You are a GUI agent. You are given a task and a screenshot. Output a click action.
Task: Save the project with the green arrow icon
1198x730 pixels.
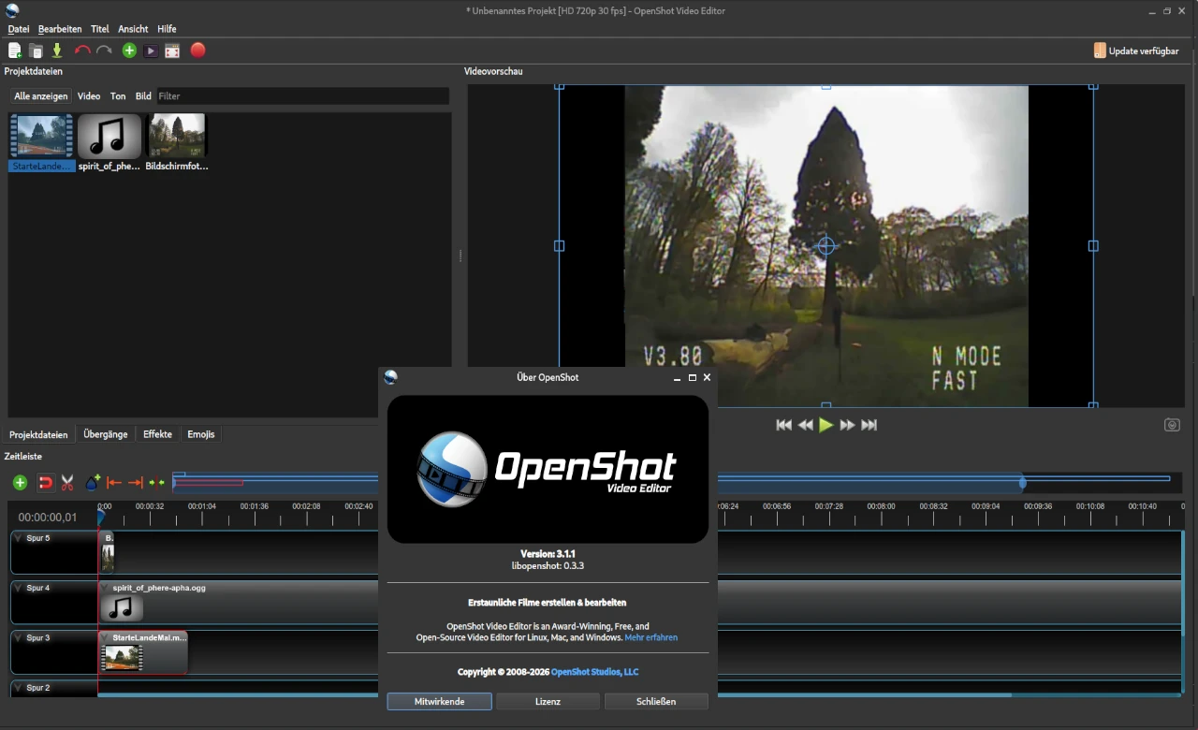pyautogui.click(x=57, y=51)
